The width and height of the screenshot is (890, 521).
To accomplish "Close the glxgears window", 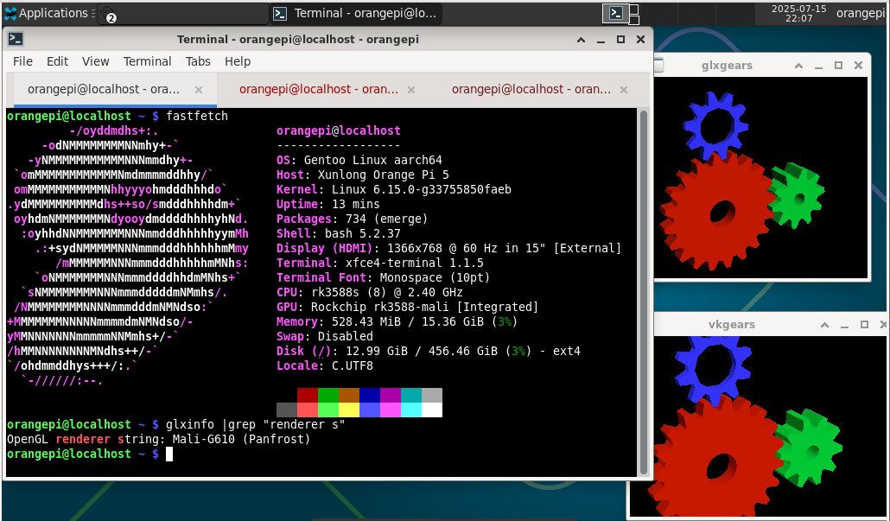I will coord(858,66).
